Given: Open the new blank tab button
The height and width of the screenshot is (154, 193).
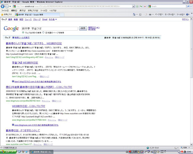Looking at the screenshot, I should tap(62, 15).
